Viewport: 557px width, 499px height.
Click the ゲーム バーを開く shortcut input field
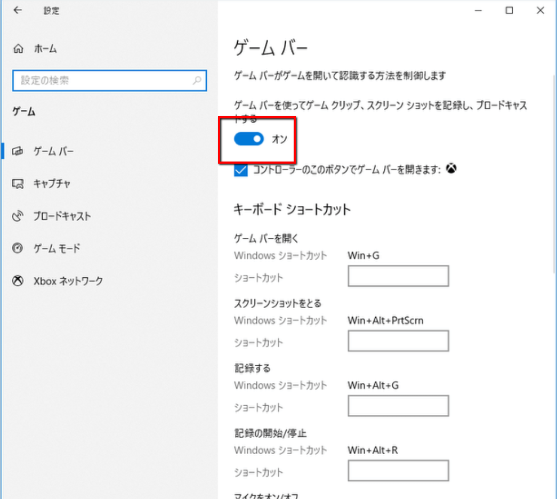click(x=398, y=276)
